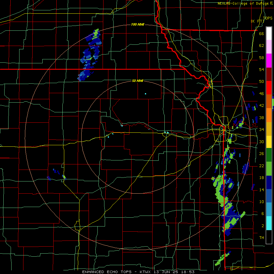This screenshot has width=274, height=274.
Task: Select the light green legend swatch
Action: [269, 169]
